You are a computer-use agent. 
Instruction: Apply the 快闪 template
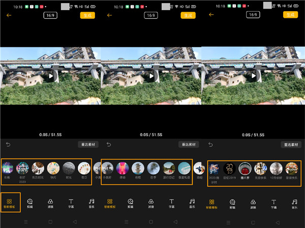pos(53,168)
